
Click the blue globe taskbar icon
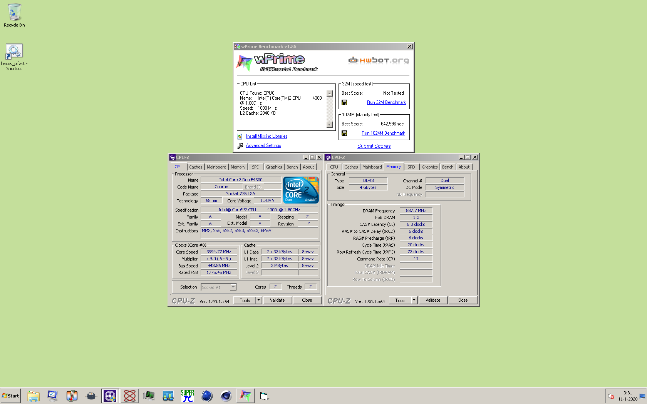[207, 396]
